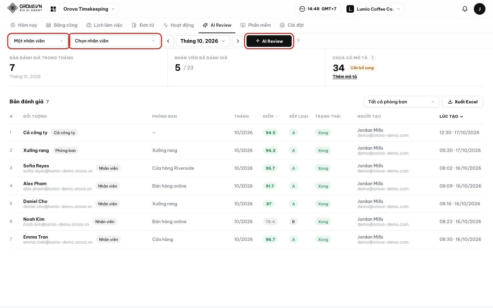Image resolution: width=493 pixels, height=308 pixels.
Task: Switch to the Bảng công tab
Action: pyautogui.click(x=62, y=25)
